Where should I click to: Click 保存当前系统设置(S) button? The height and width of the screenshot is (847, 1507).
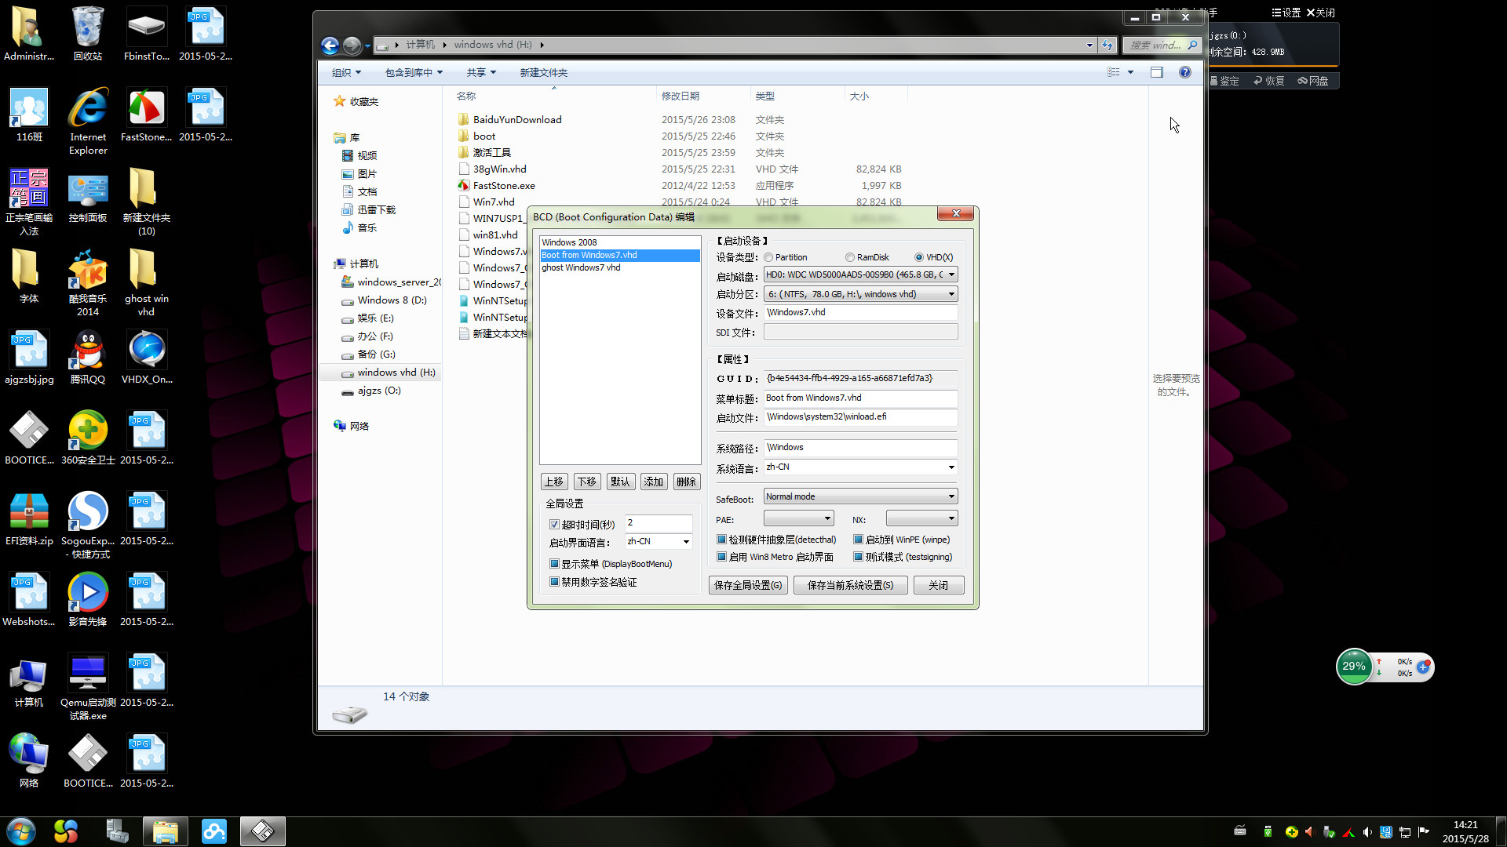point(850,585)
